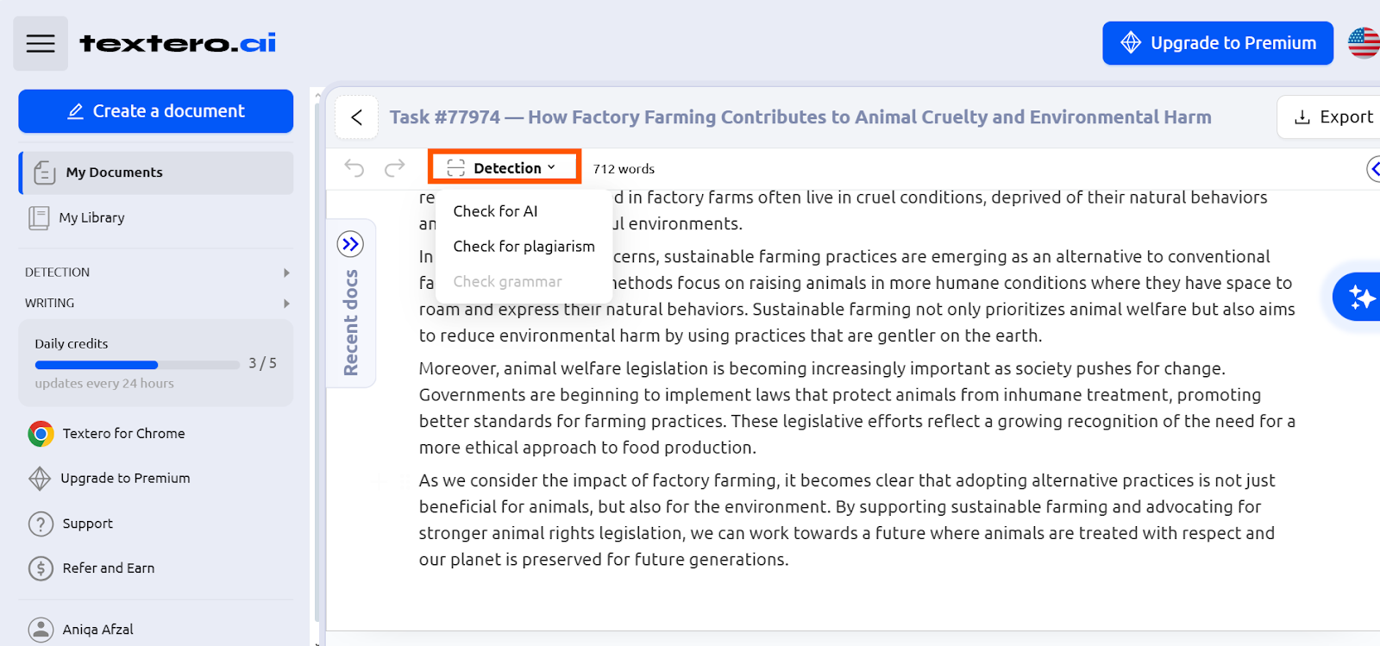Expand the DETECTION sidebar section
Screen dimensions: 1380x646
(x=157, y=273)
